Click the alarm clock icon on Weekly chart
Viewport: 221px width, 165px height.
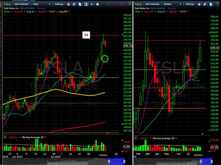coord(199,4)
